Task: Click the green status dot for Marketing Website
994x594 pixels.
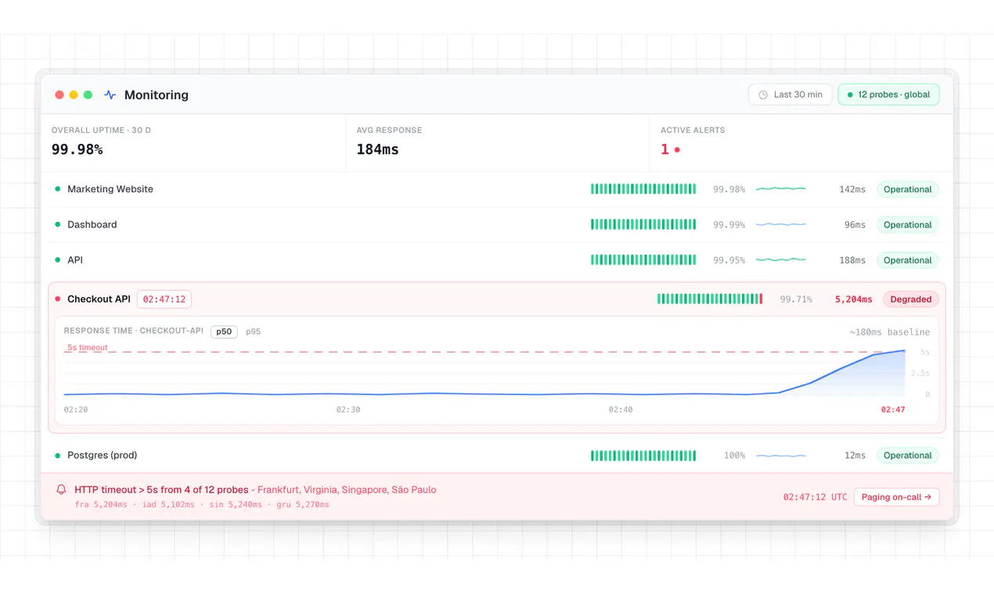Action: pyautogui.click(x=57, y=189)
